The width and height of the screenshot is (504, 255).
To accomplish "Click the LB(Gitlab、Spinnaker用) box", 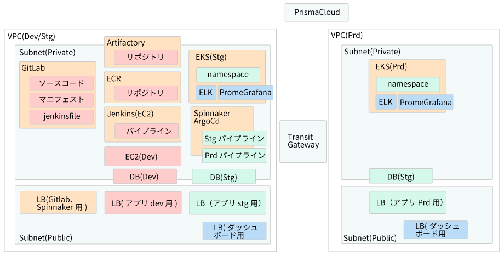I will (58, 202).
